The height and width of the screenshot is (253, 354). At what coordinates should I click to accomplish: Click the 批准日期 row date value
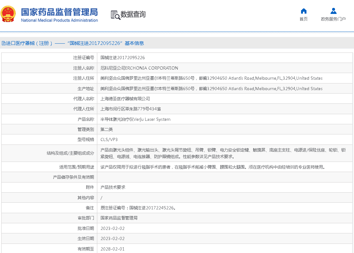[113, 228]
